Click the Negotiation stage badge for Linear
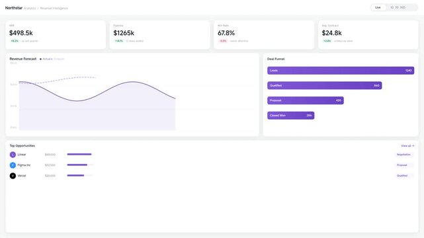This screenshot has width=424, height=238. [x=403, y=155]
